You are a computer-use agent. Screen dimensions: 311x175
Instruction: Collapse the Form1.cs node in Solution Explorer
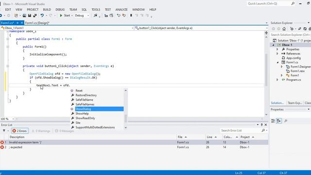point(277,62)
